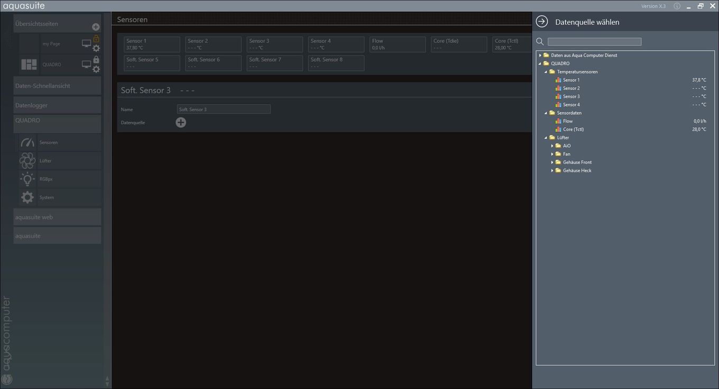Click the info icon in title bar
719x389 pixels.
pyautogui.click(x=677, y=6)
